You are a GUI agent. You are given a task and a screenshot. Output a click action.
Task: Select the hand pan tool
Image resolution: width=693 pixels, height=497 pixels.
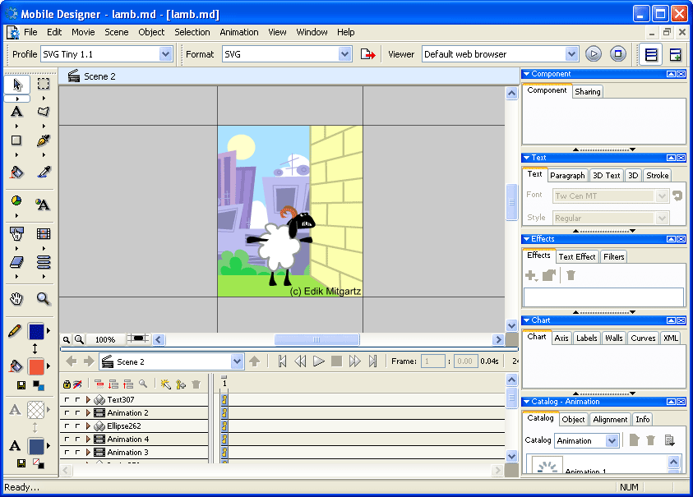pyautogui.click(x=16, y=299)
